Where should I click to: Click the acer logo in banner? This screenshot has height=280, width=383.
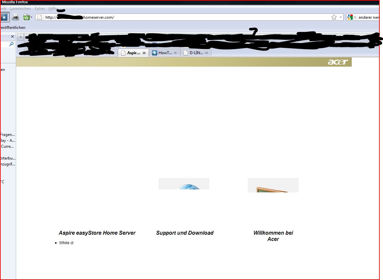coord(338,62)
